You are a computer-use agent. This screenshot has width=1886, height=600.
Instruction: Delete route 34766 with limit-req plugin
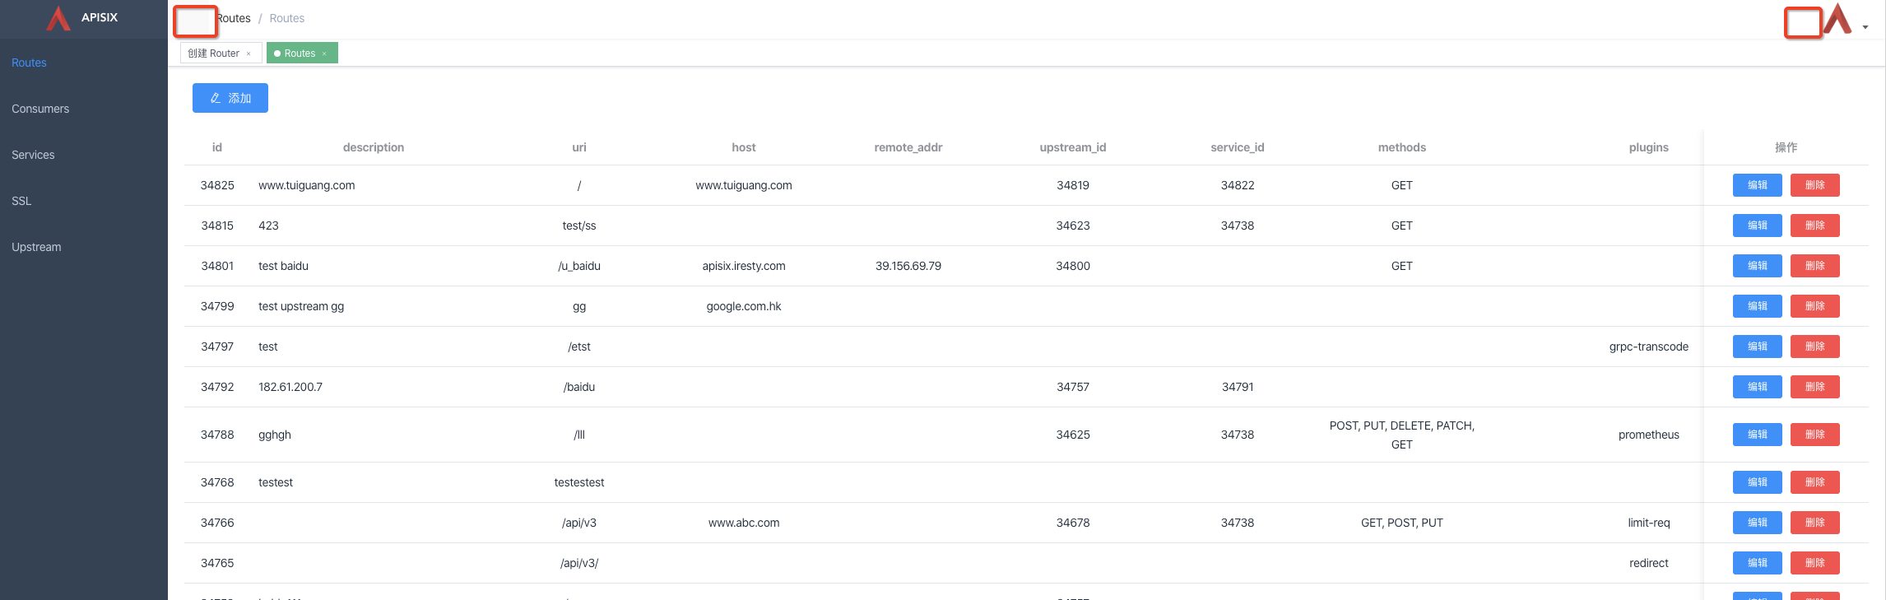[x=1815, y=523]
